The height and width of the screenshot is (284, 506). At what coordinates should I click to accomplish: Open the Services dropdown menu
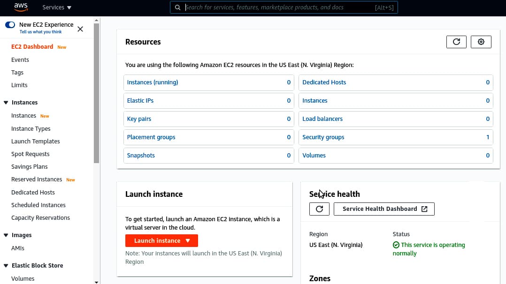57,7
